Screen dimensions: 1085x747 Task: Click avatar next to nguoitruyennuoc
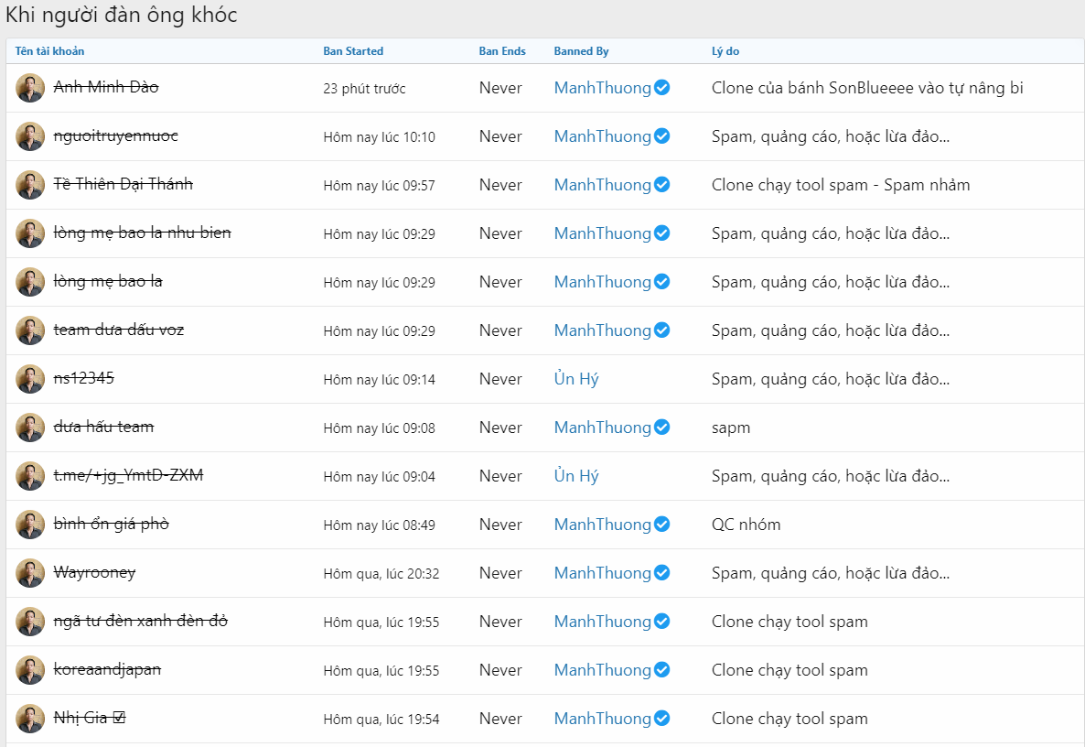point(30,136)
